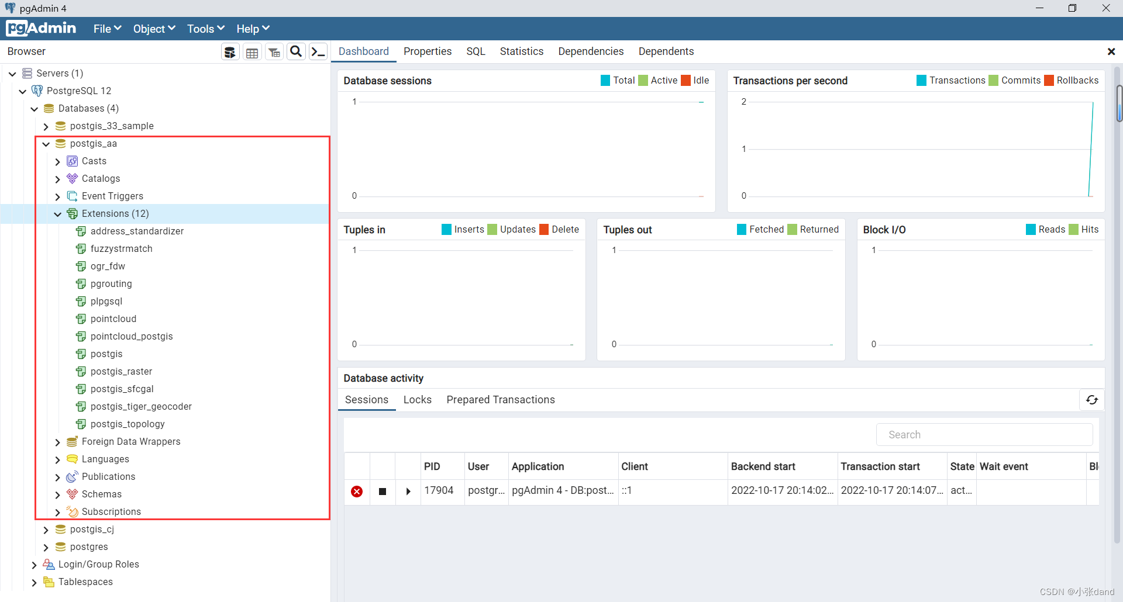The width and height of the screenshot is (1123, 602).
Task: Click the Event Triggers node icon
Action: [x=73, y=196]
